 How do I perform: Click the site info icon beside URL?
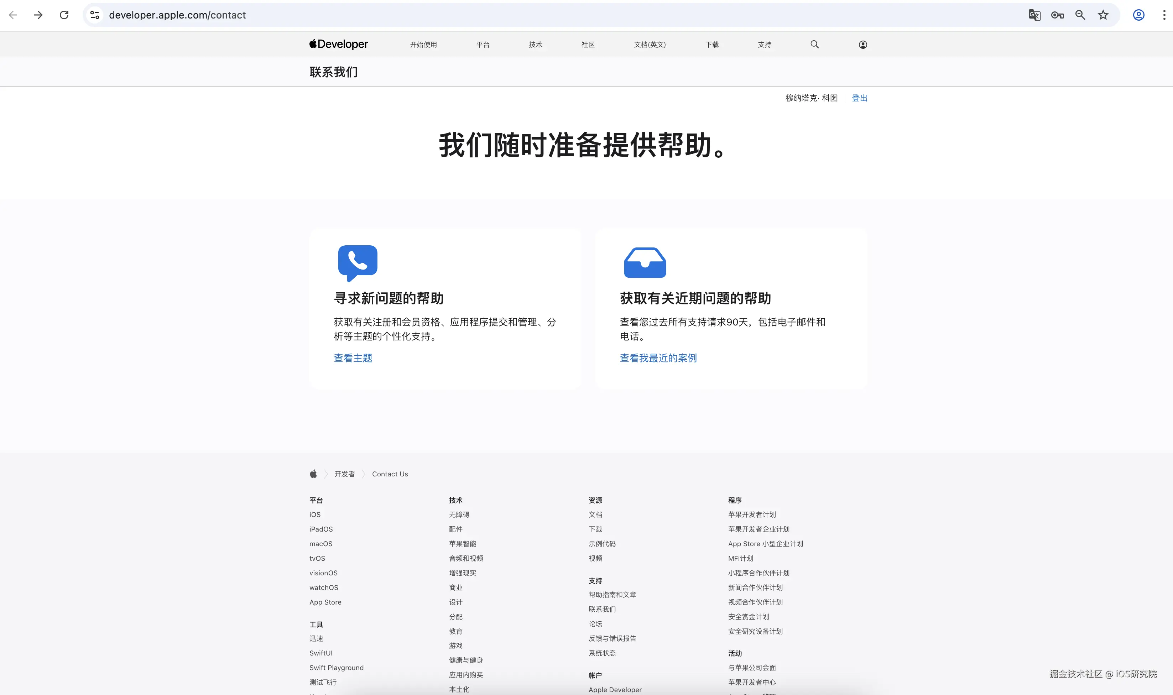pyautogui.click(x=95, y=15)
